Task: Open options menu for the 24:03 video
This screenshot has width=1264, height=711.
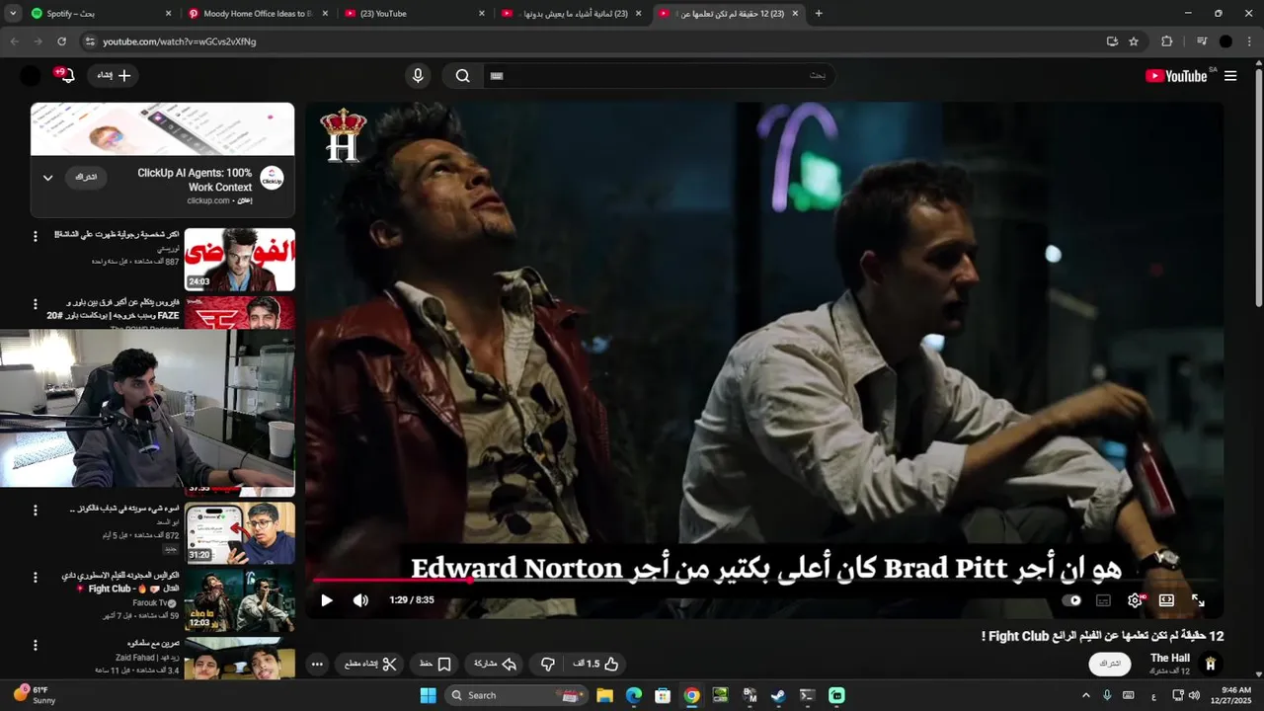Action: (36, 236)
